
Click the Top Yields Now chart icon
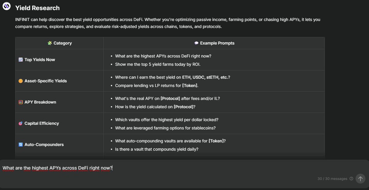[x=21, y=60]
